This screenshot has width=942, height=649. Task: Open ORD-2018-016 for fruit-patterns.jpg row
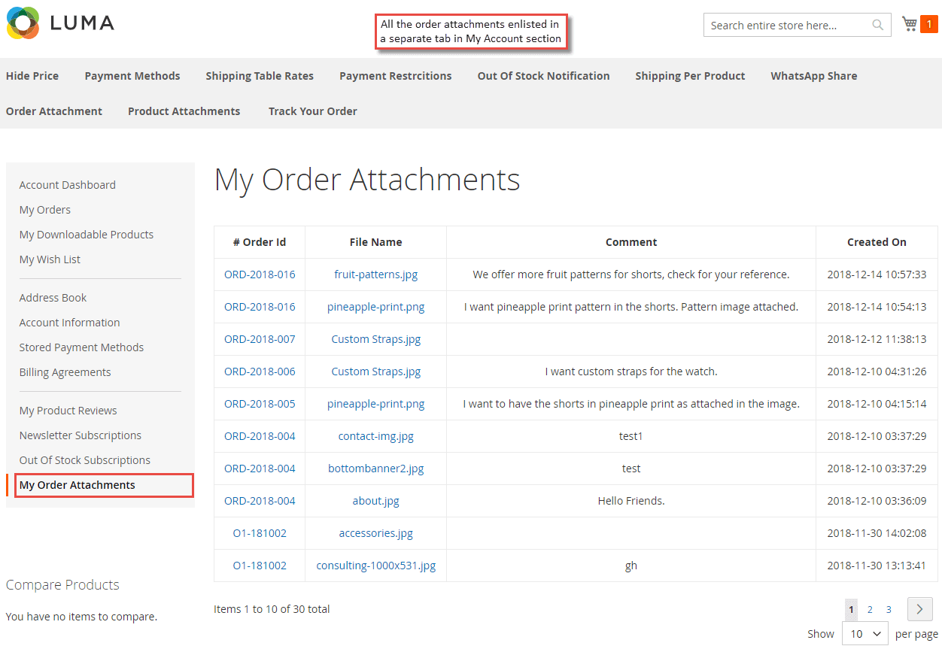(x=260, y=274)
